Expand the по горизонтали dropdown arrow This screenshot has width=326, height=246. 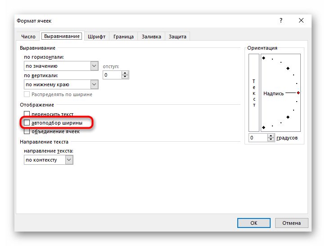(94, 66)
